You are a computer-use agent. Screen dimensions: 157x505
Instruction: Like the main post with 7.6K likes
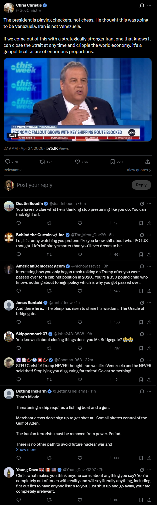point(77,162)
